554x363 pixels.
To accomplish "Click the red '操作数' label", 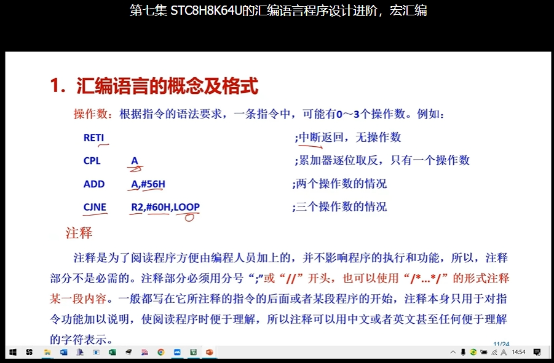I will [x=90, y=114].
